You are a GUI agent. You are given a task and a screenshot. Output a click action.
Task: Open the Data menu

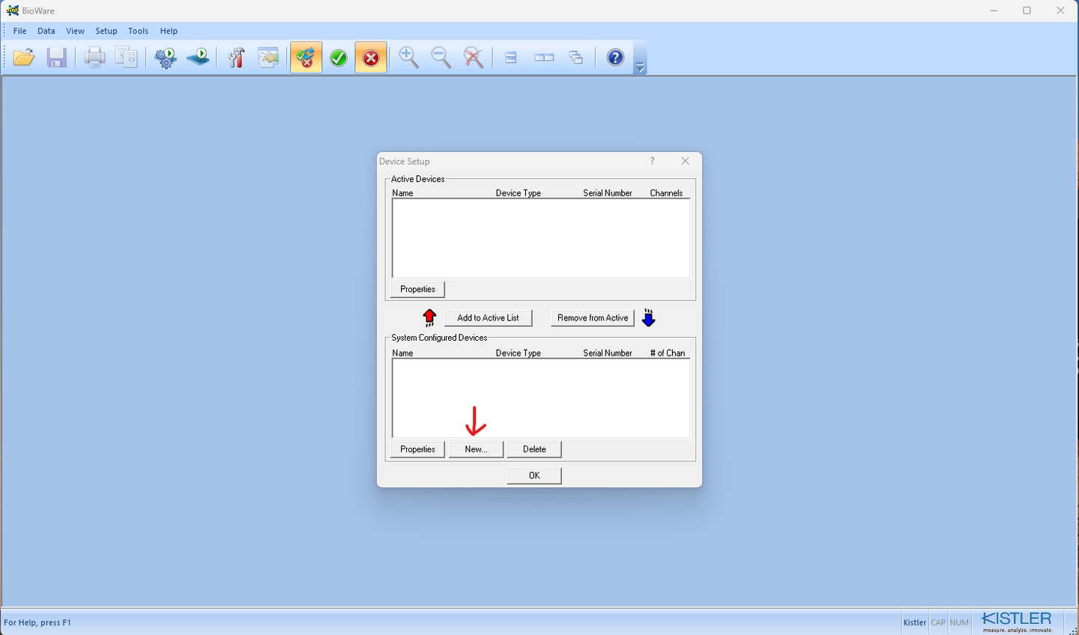click(46, 31)
